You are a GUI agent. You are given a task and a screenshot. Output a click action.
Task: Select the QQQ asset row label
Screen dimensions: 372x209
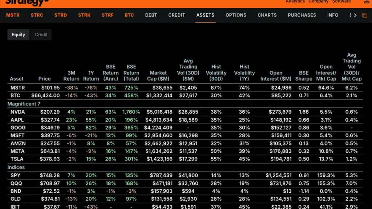pyautogui.click(x=16, y=183)
